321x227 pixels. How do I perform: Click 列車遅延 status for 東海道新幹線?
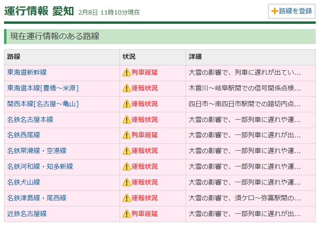click(145, 72)
